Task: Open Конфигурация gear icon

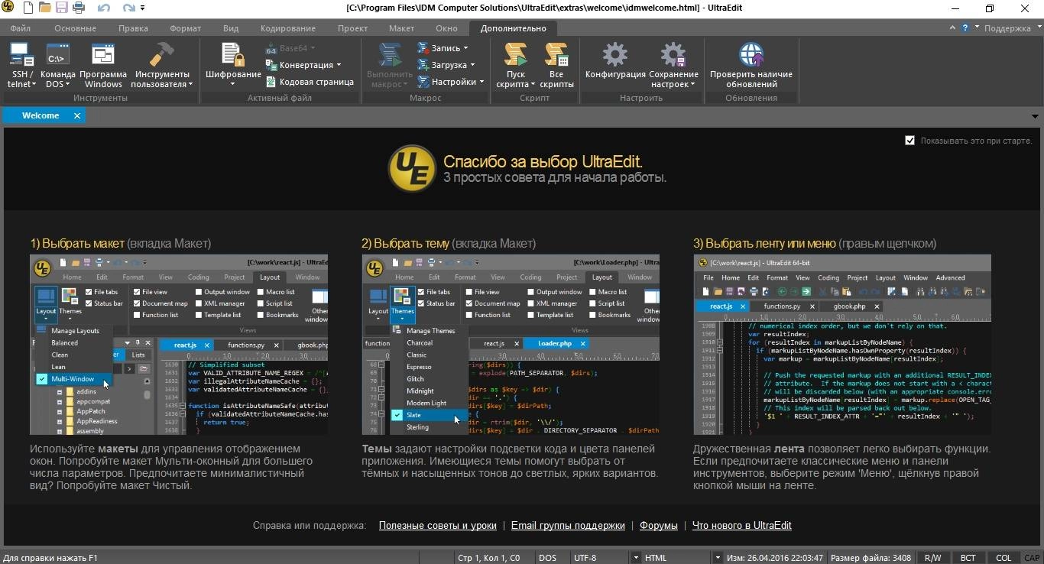Action: coord(615,55)
